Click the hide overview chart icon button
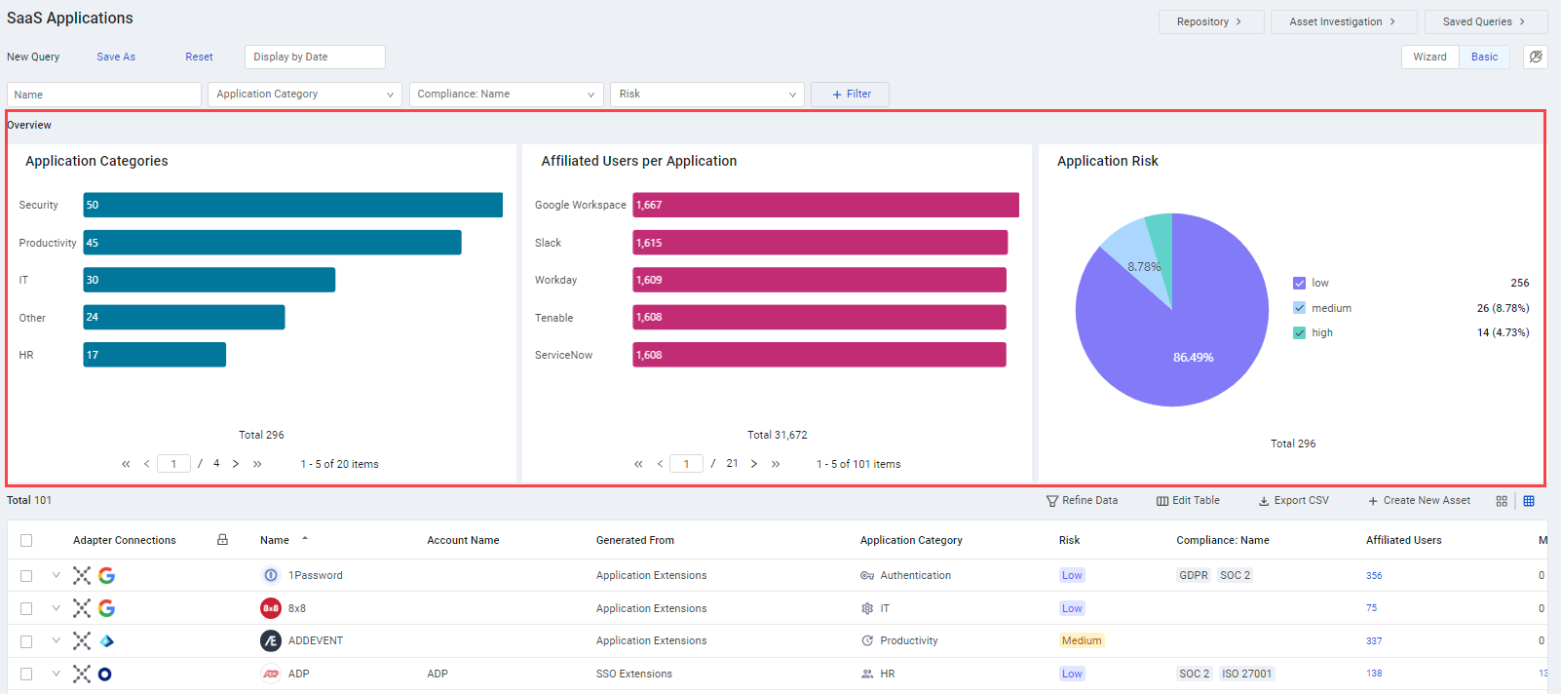Screen dimensions: 1561x694 1535,57
